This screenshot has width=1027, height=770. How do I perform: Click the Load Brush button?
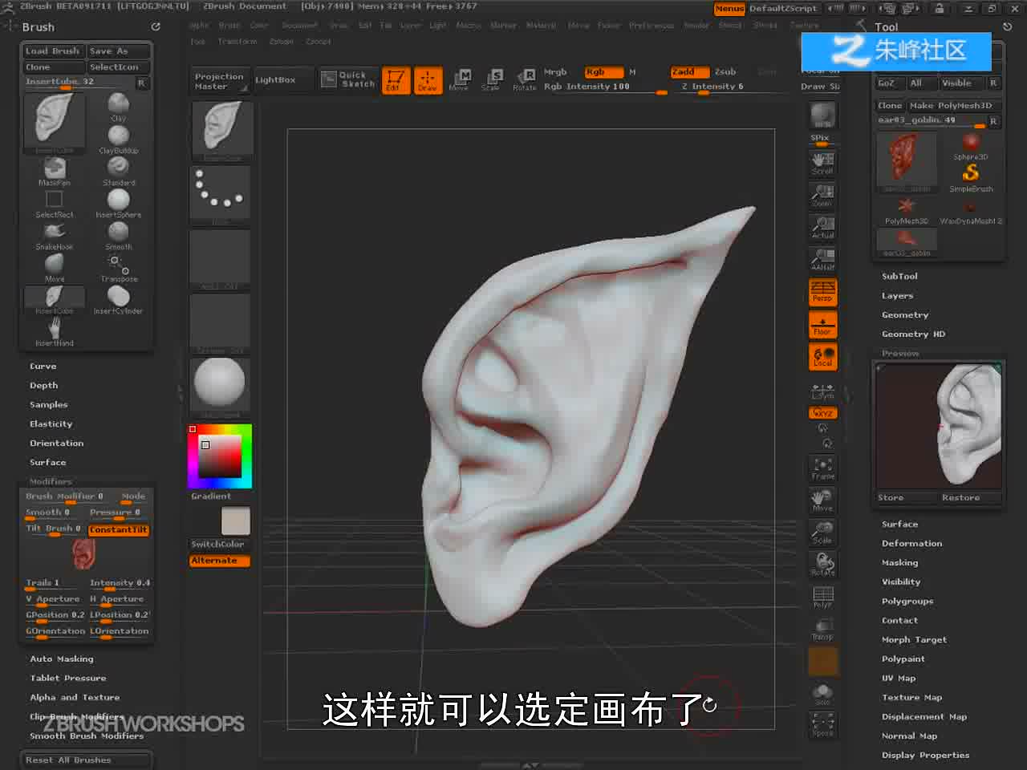tap(53, 51)
